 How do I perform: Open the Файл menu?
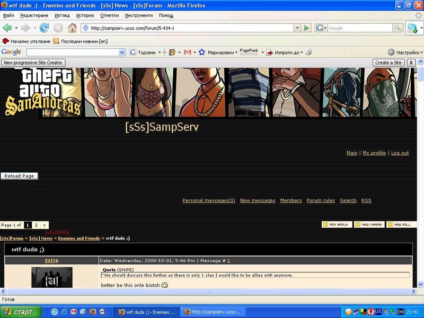8,15
